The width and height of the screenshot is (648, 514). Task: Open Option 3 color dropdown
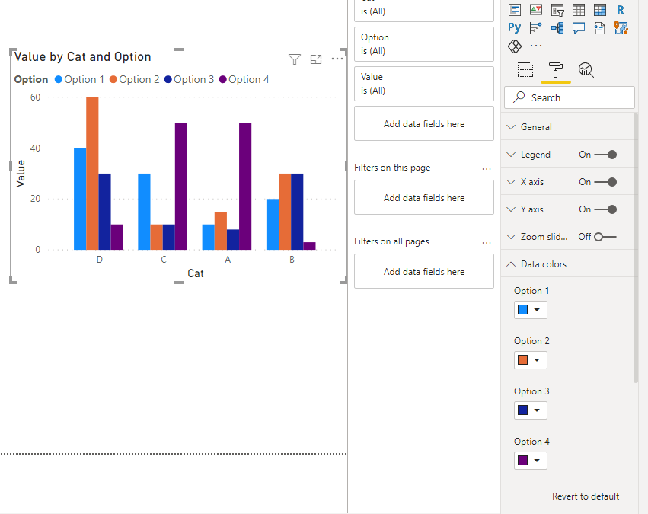tap(530, 410)
